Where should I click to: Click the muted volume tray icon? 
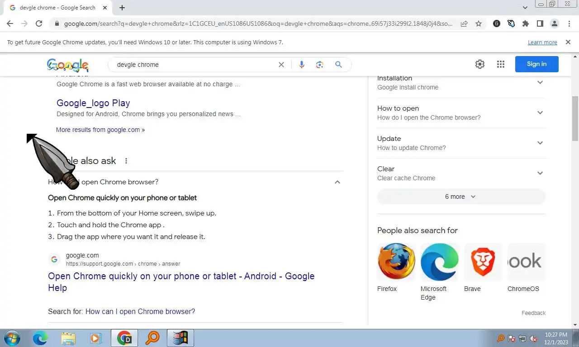pyautogui.click(x=533, y=338)
